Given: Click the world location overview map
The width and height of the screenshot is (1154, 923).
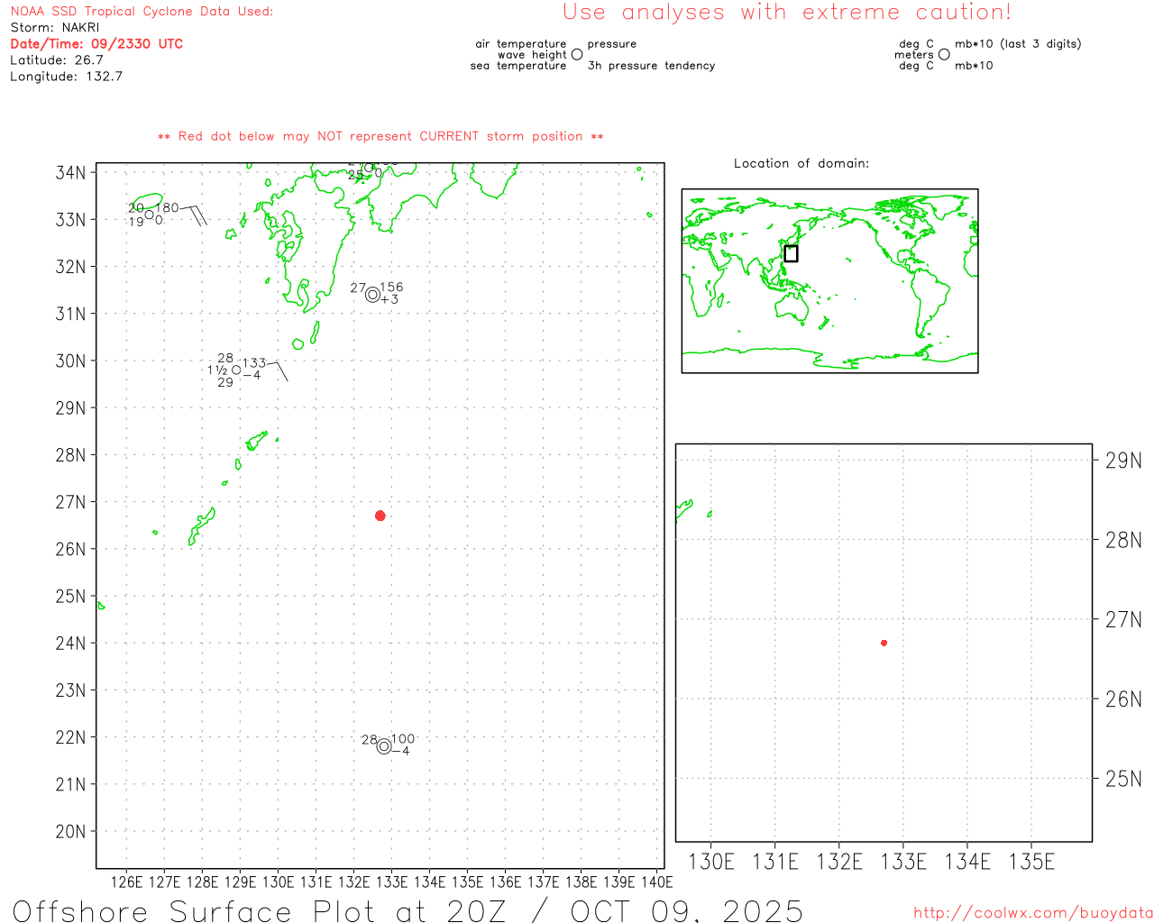Looking at the screenshot, I should click(x=829, y=281).
